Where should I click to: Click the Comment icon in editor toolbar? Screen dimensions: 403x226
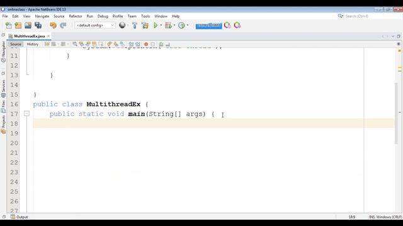161,44
